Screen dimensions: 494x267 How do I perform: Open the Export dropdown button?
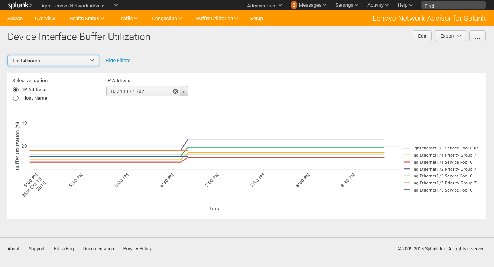450,36
